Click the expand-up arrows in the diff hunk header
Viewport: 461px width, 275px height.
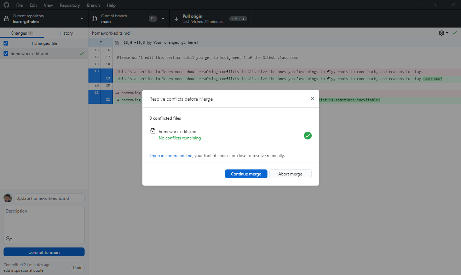pyautogui.click(x=100, y=42)
